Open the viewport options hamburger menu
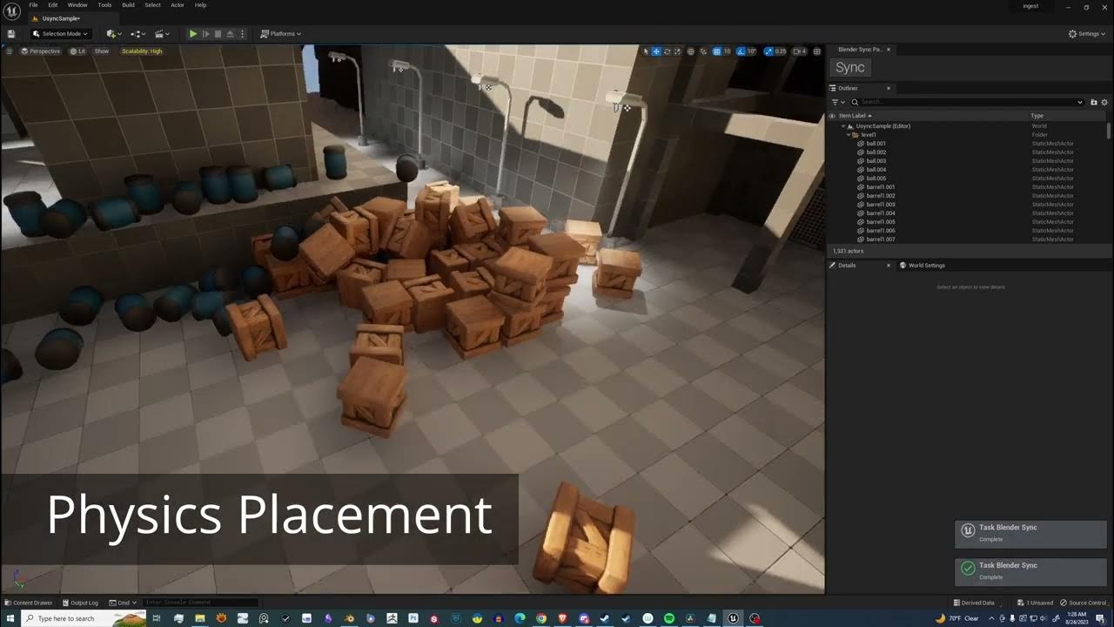The height and width of the screenshot is (627, 1114). click(10, 51)
